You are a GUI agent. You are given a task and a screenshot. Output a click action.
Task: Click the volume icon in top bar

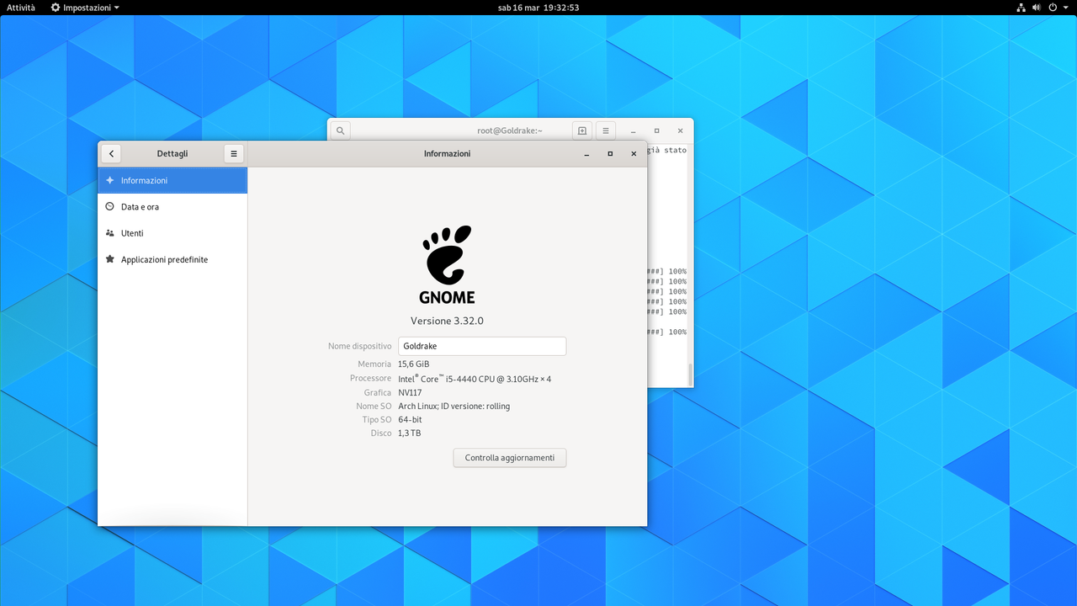[x=1036, y=8]
